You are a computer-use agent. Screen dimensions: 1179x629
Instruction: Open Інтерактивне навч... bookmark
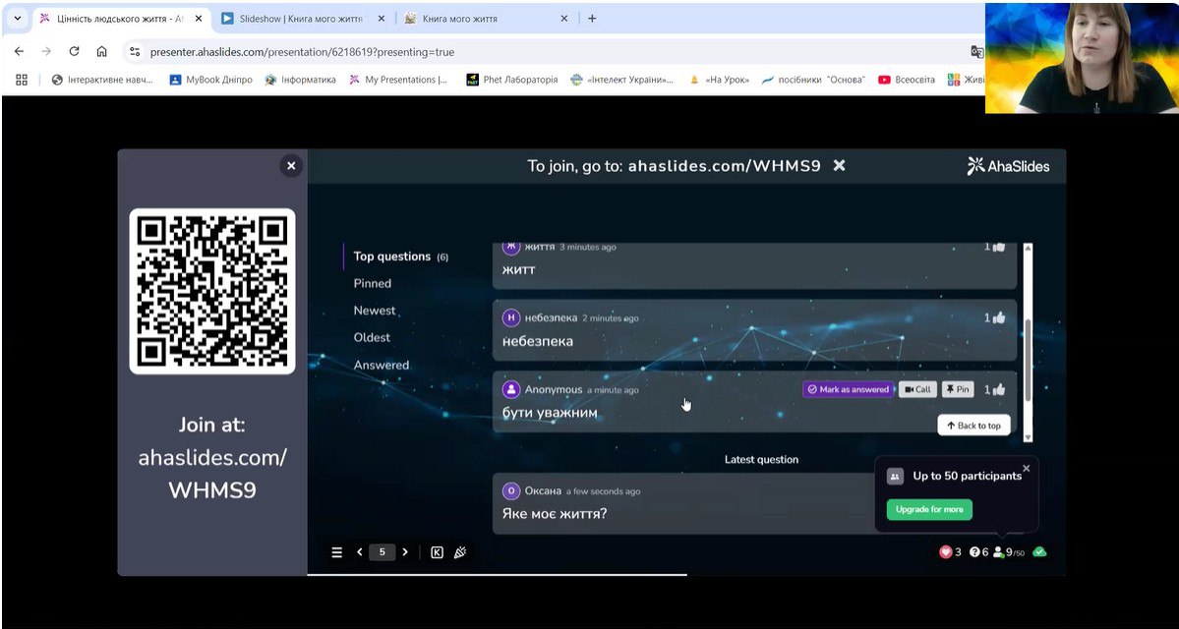(x=102, y=79)
